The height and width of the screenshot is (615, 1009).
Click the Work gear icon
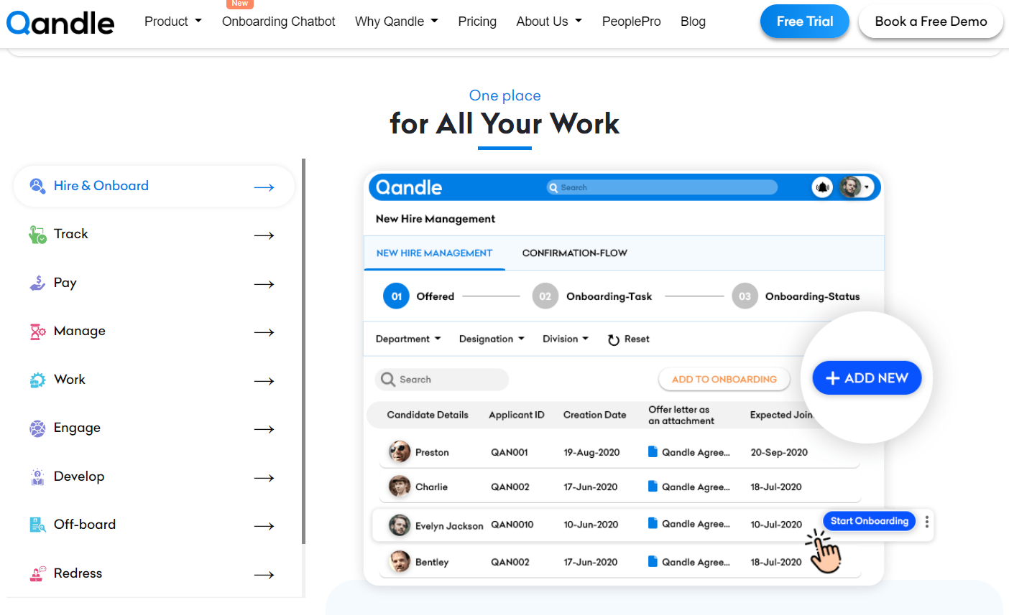[x=37, y=380]
